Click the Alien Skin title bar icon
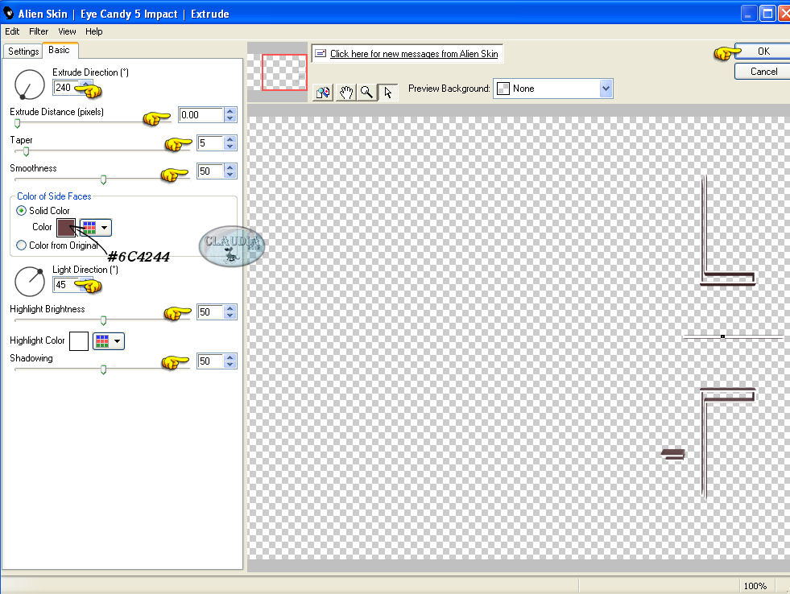The width and height of the screenshot is (790, 594). [x=9, y=13]
